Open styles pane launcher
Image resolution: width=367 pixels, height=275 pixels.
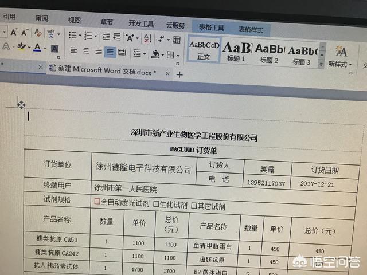(x=350, y=73)
